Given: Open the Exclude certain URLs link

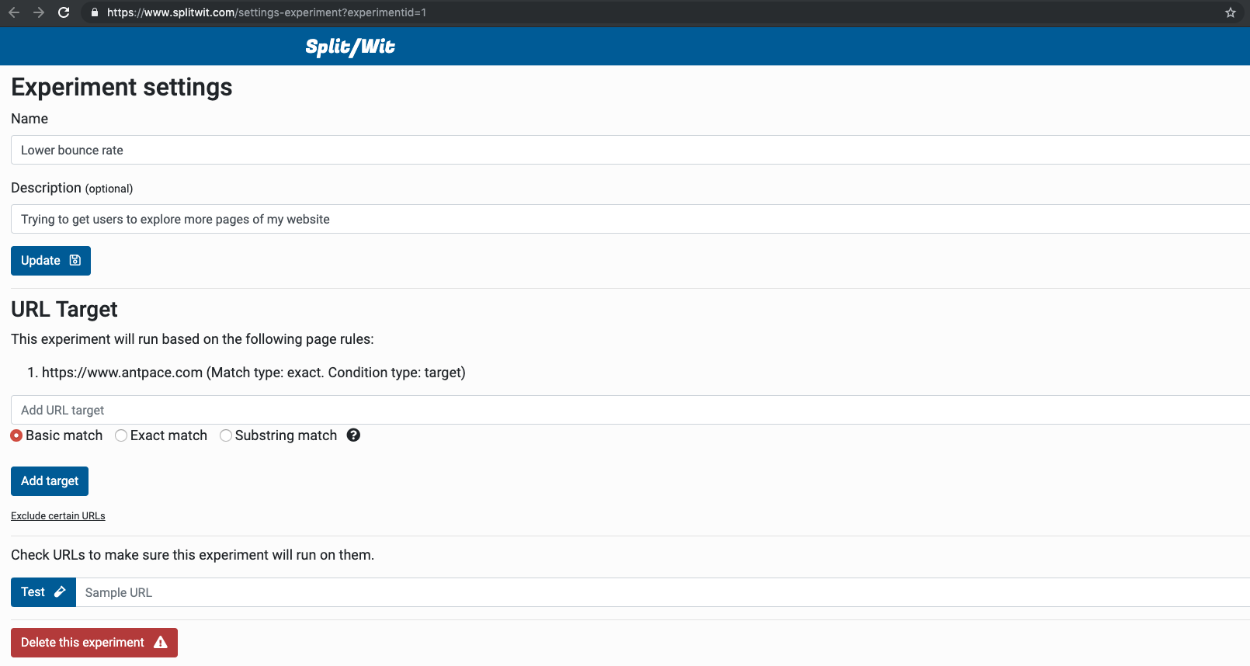Looking at the screenshot, I should pyautogui.click(x=58, y=516).
